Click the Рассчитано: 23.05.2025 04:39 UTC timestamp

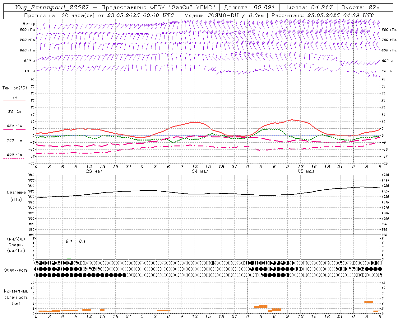[x=323, y=15]
